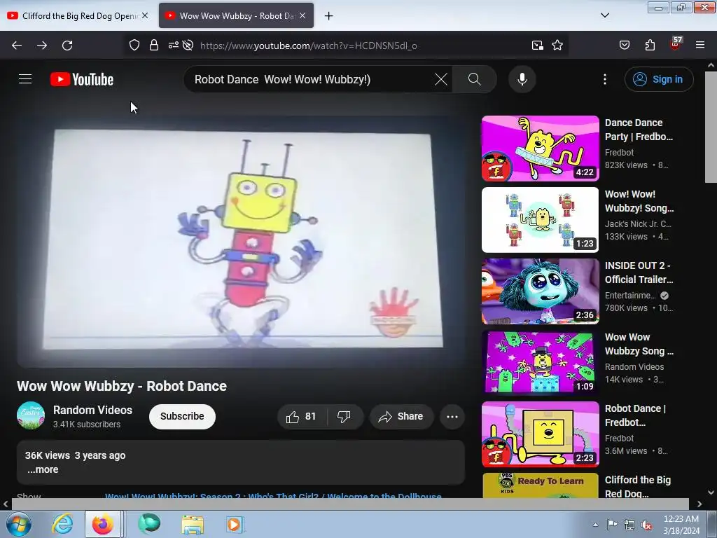Viewport: 717px width, 538px height.
Task: Clear the YouTube search query
Action: (x=441, y=79)
